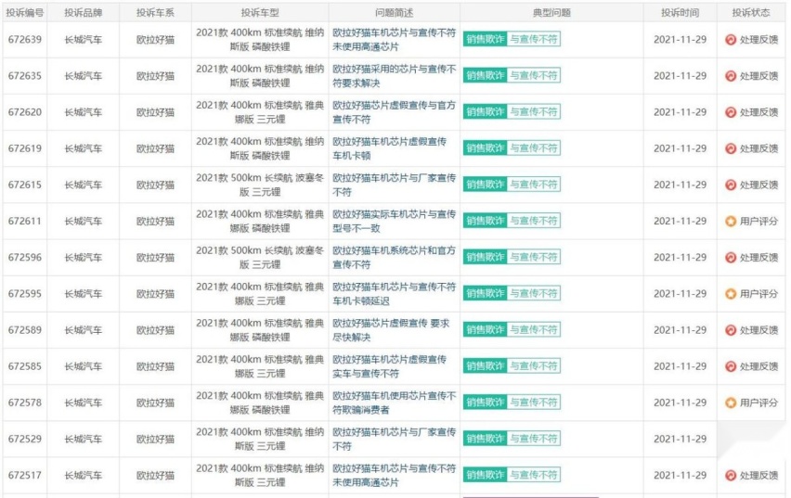Open complaint summary ending 实车与宣传不符
Image resolution: width=791 pixels, height=498 pixels.
coord(389,366)
